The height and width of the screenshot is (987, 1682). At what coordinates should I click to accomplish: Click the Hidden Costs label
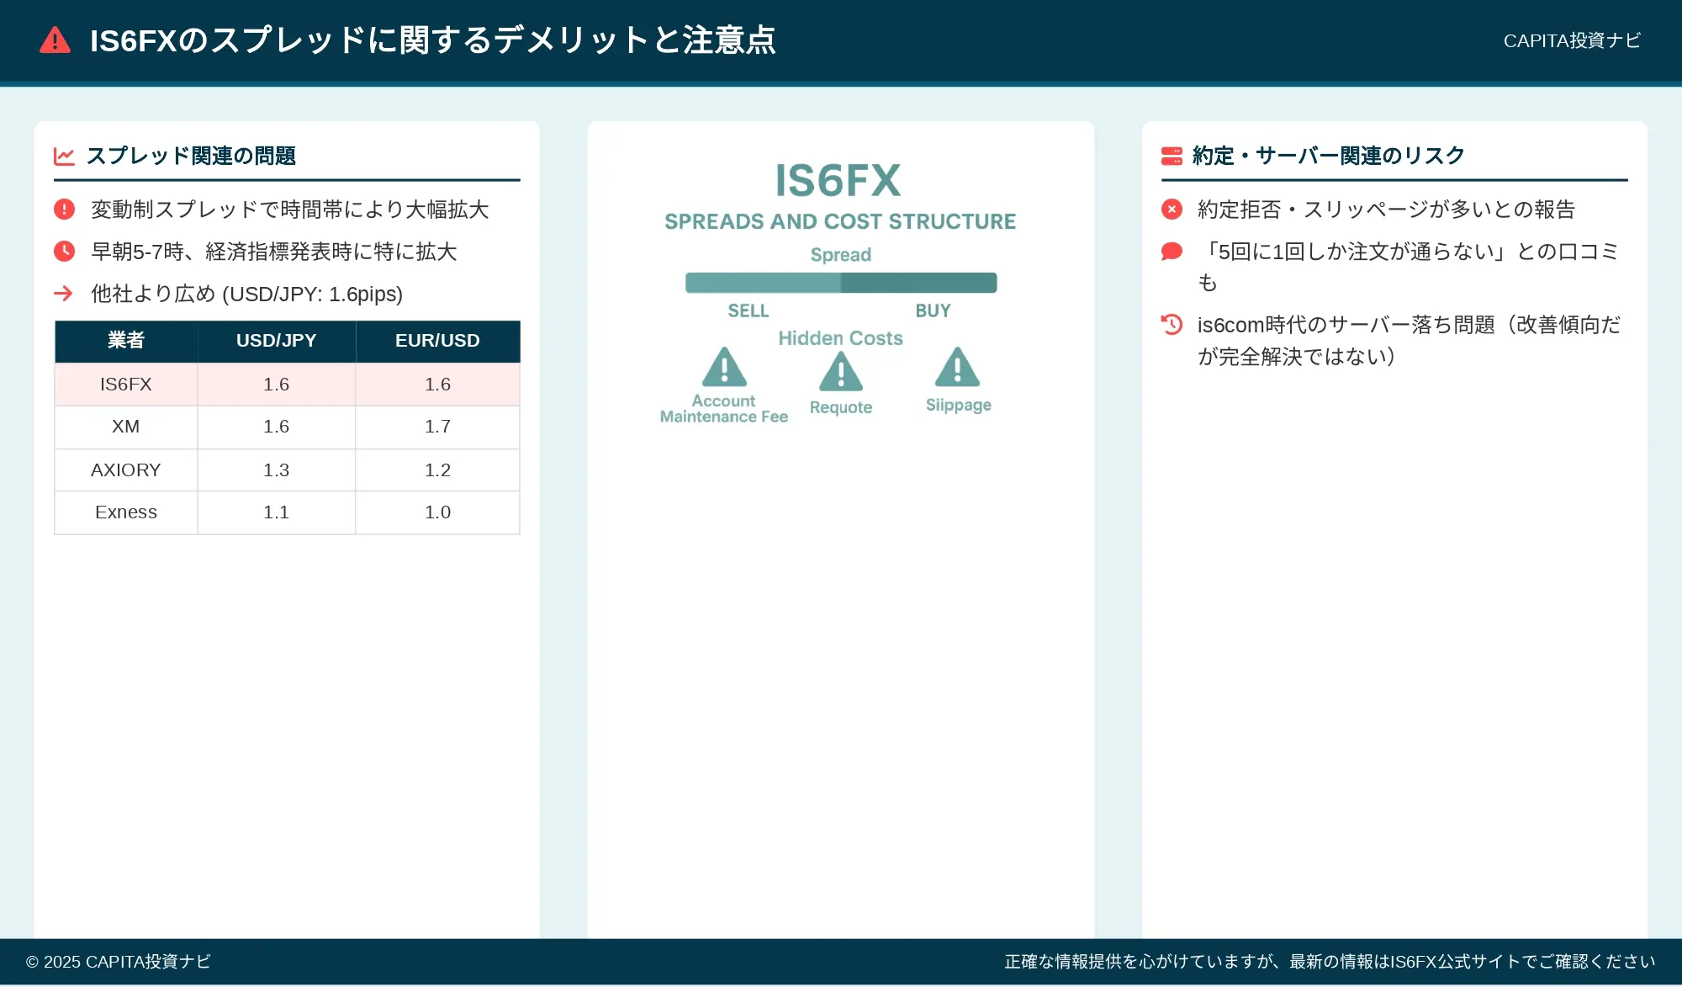tap(840, 338)
